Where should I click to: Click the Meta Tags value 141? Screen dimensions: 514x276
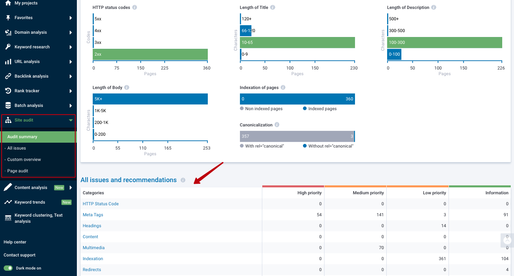point(380,215)
